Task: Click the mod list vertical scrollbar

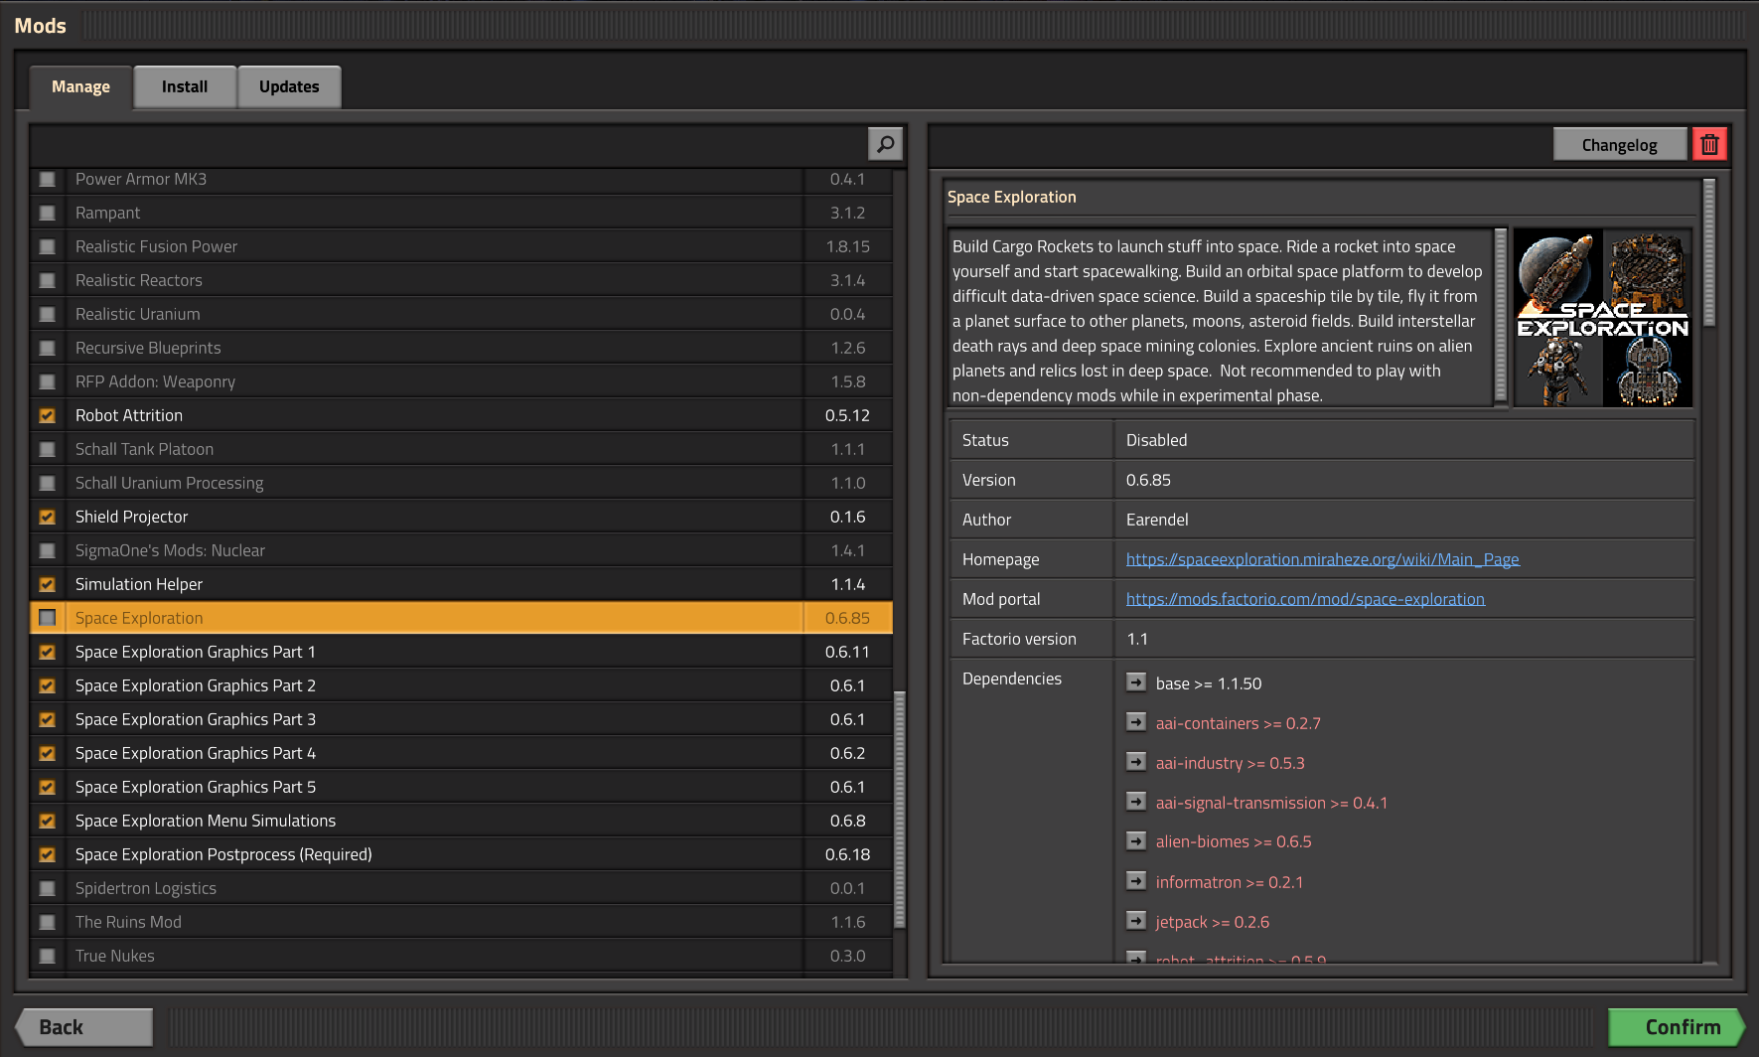Action: pyautogui.click(x=900, y=809)
